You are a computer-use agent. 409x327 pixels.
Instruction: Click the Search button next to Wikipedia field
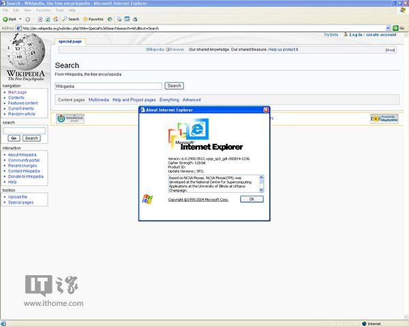pos(174,86)
